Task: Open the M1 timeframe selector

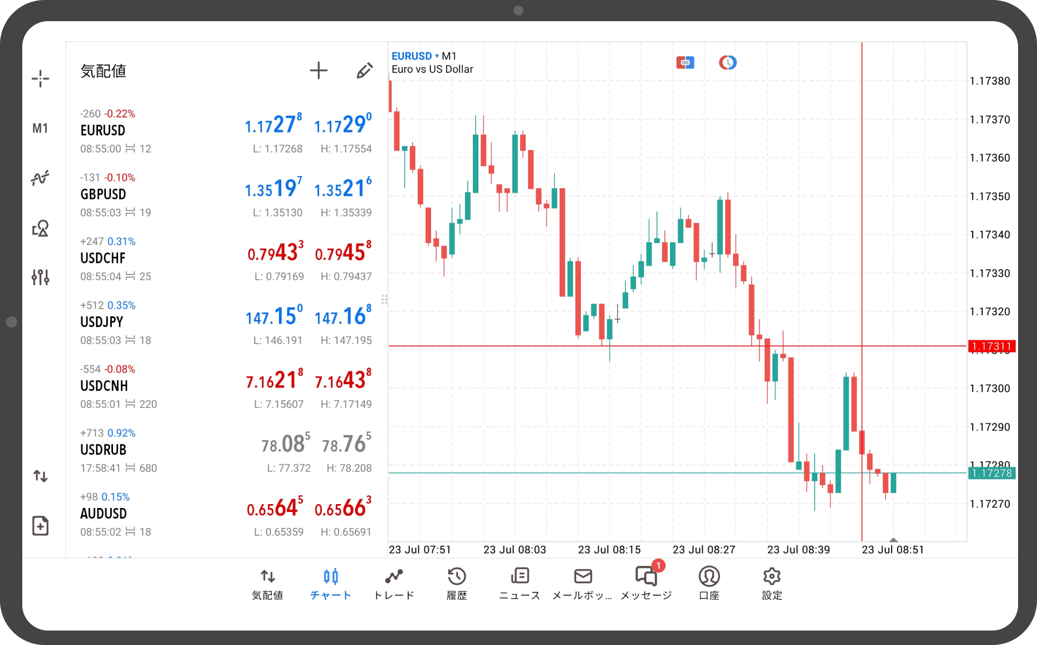Action: [40, 129]
